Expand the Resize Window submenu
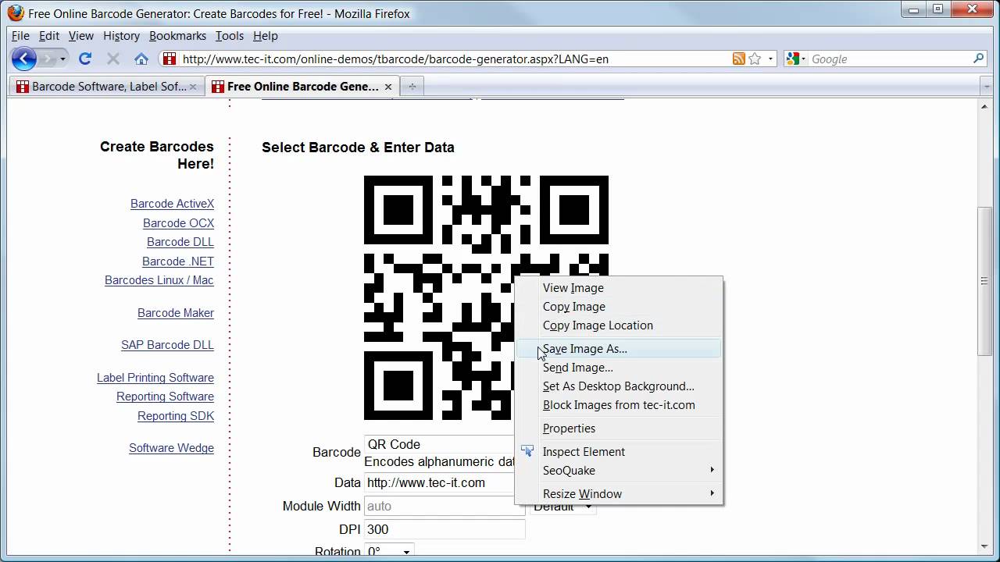This screenshot has width=1000, height=562. tap(619, 494)
